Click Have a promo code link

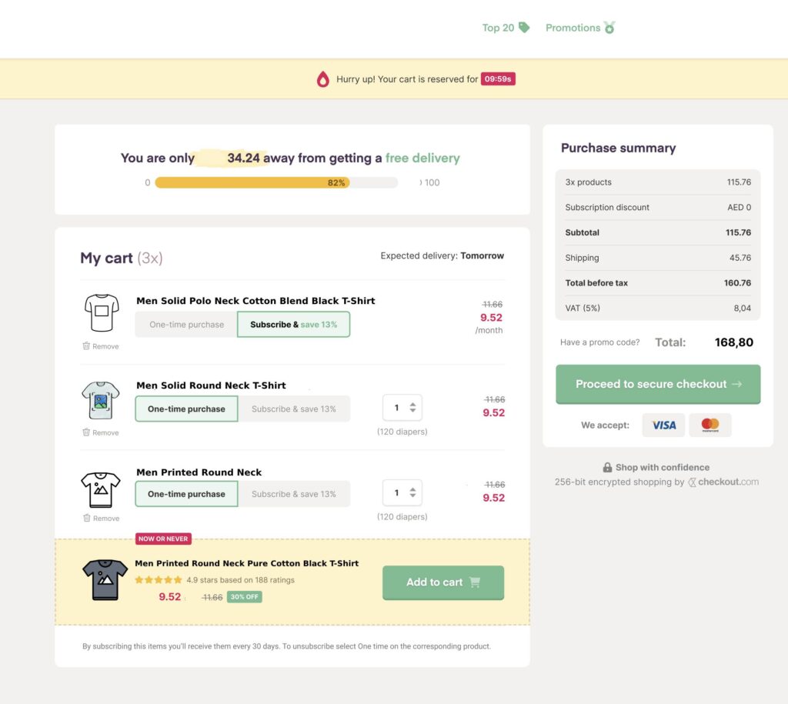coord(599,342)
